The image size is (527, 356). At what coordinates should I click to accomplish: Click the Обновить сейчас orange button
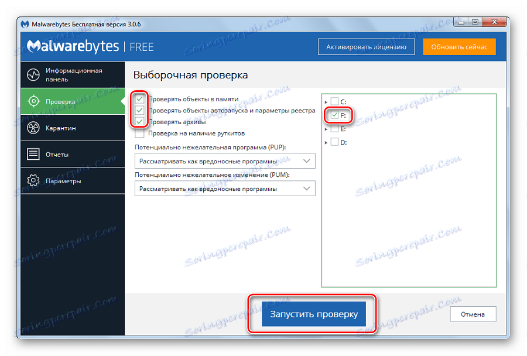459,46
